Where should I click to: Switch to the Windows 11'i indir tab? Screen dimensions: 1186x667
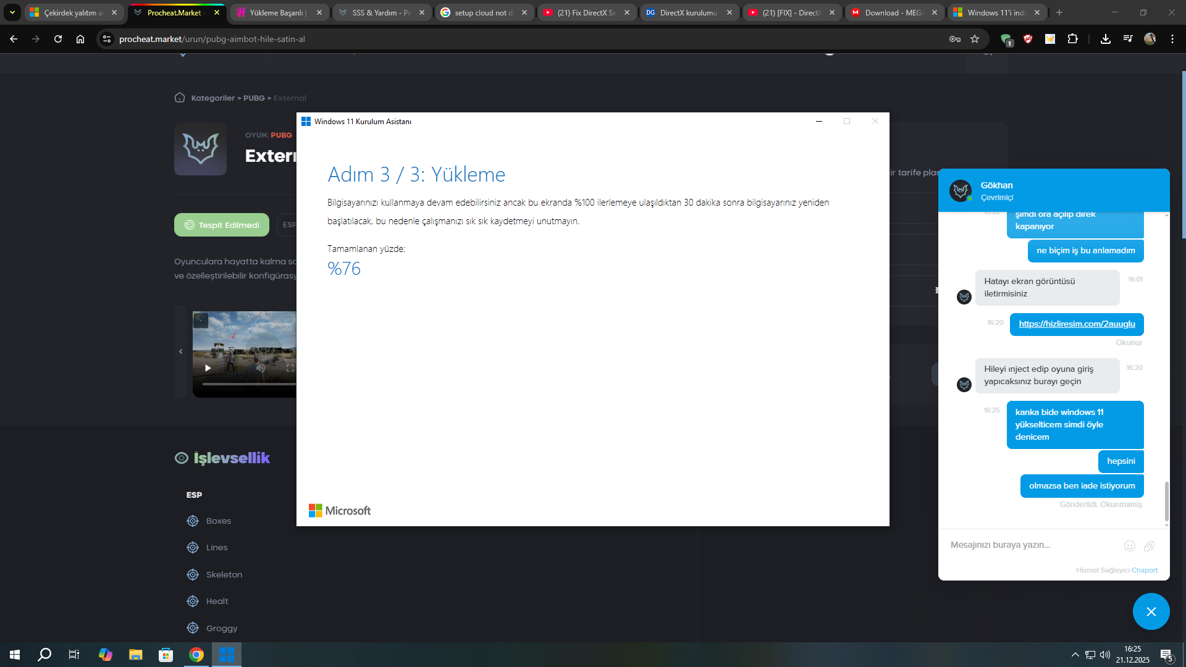tap(998, 12)
